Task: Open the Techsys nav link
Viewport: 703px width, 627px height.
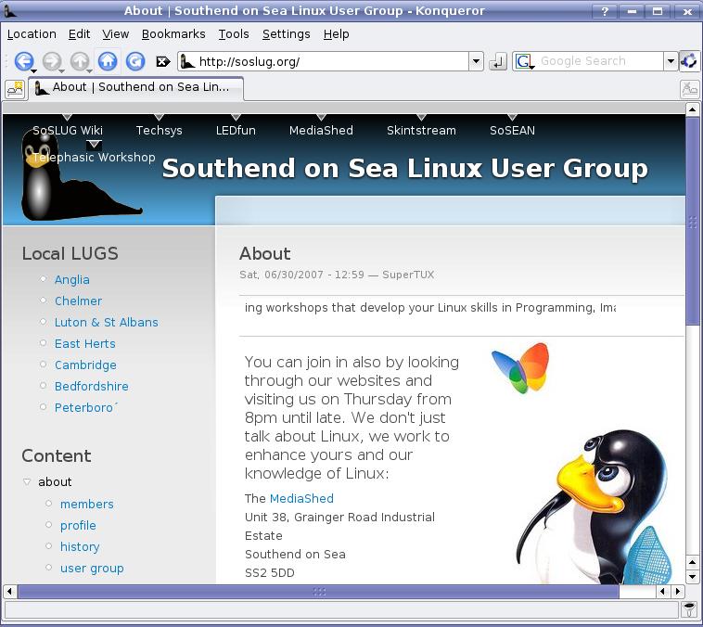Action: tap(160, 131)
